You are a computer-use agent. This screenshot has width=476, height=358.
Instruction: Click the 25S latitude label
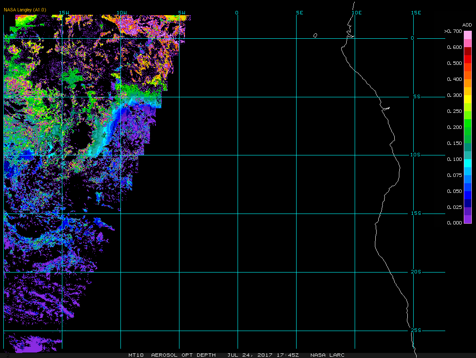click(x=416, y=330)
